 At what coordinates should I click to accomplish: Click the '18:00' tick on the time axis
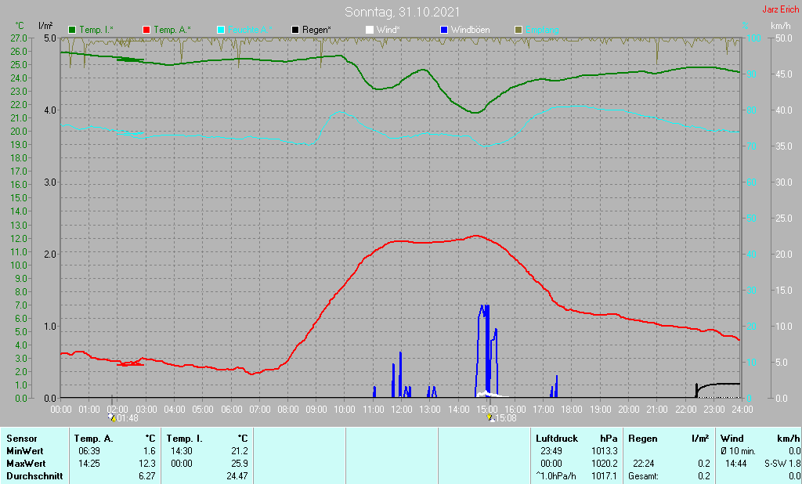[571, 410]
